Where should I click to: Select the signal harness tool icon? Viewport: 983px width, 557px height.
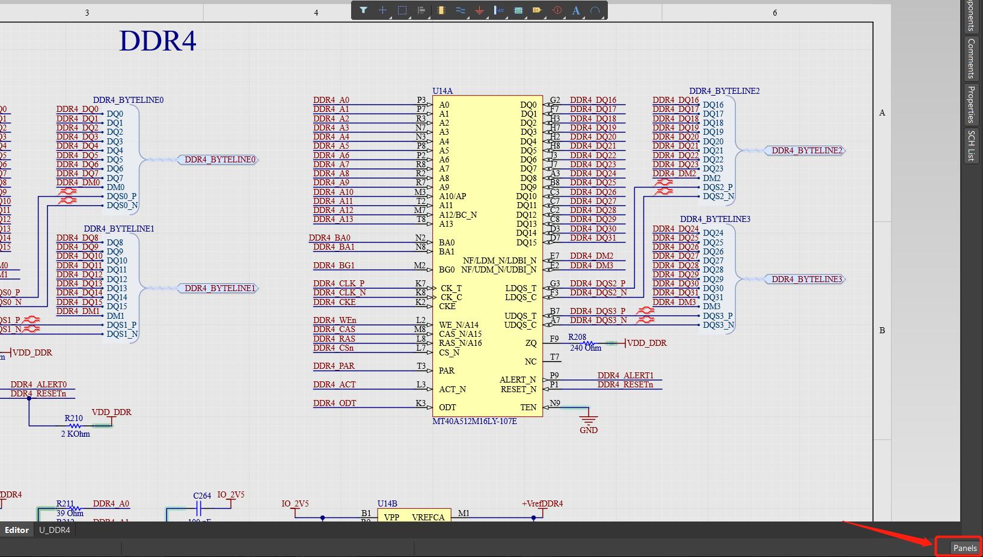pos(498,10)
